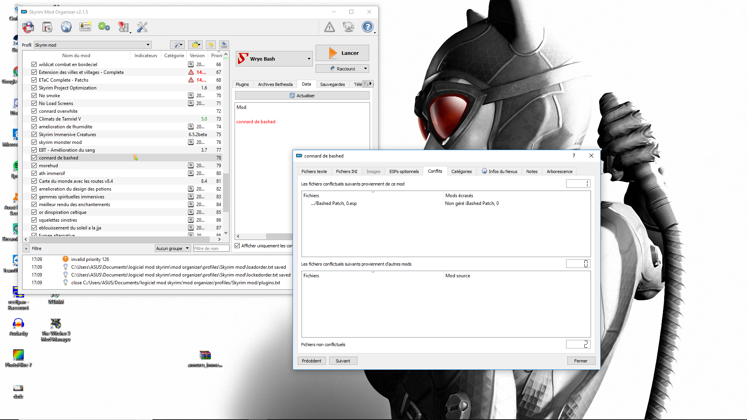Screen dimensions: 747x420
Task: Click the tools puzzle icon
Action: [x=123, y=27]
